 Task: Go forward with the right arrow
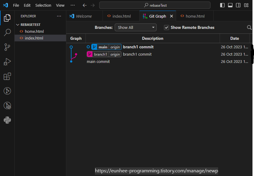coord(93,5)
